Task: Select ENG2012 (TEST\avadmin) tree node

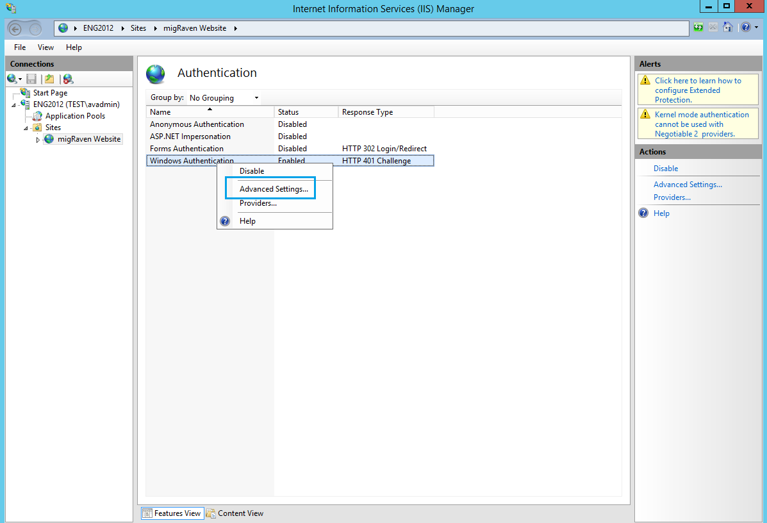Action: (76, 104)
